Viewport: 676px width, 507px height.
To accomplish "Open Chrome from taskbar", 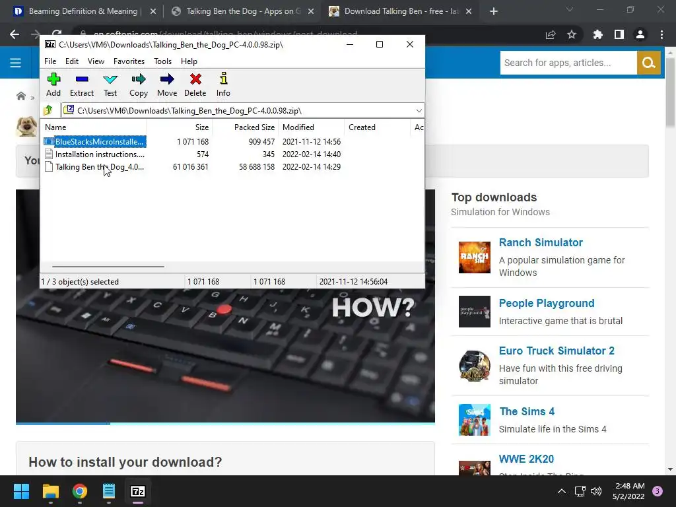I will 80,491.
